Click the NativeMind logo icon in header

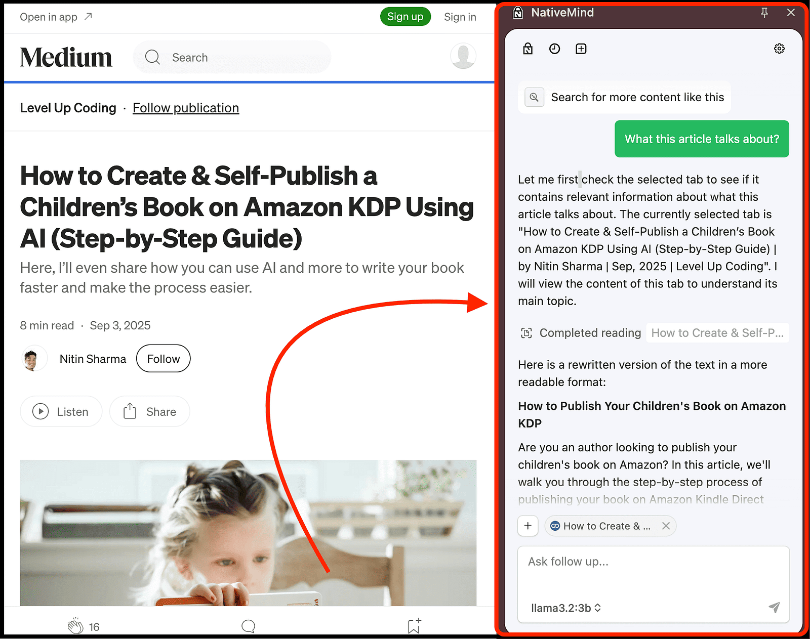[517, 13]
